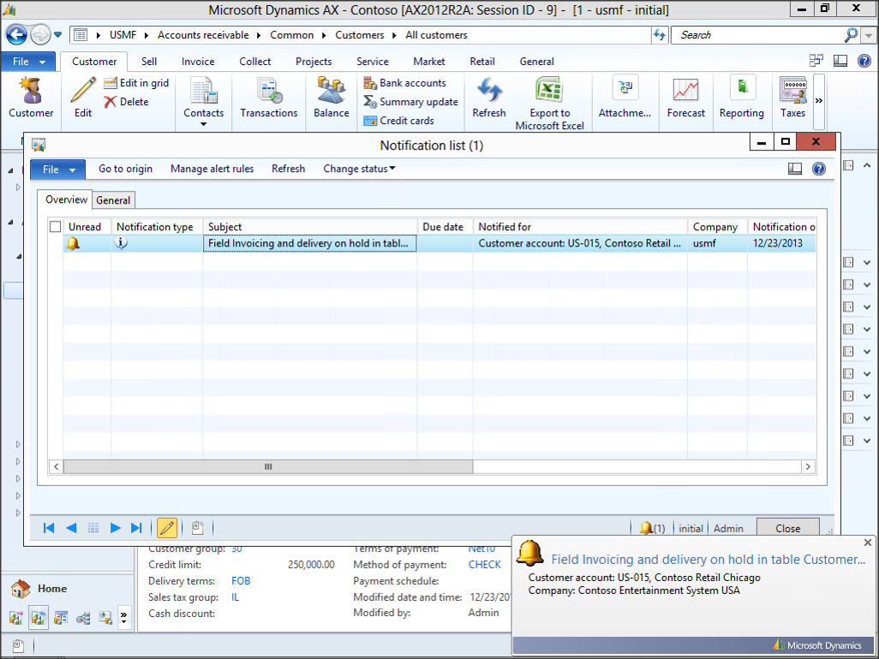879x659 pixels.
Task: Open the Collect ribbon tab
Action: [x=255, y=62]
